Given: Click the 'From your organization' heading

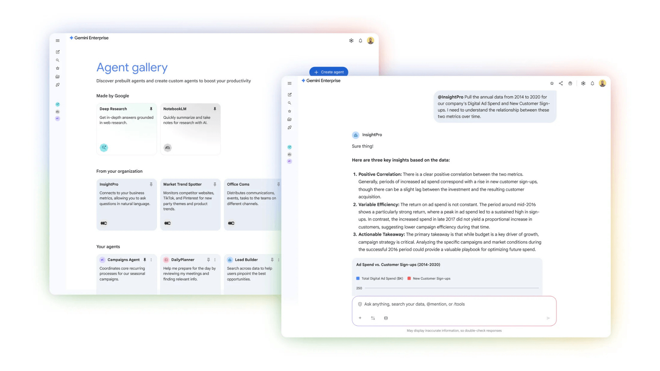Looking at the screenshot, I should (x=119, y=171).
